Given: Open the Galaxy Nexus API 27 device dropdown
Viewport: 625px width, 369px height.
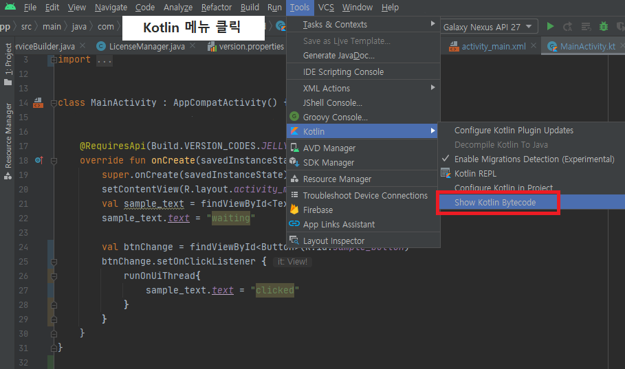Looking at the screenshot, I should click(x=490, y=27).
